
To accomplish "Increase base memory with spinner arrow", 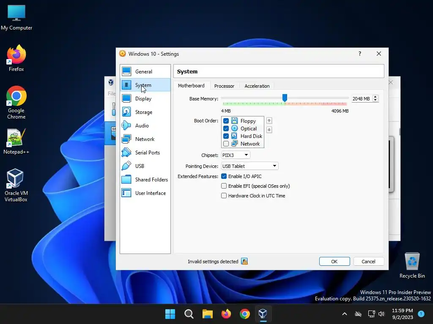I will [x=375, y=97].
